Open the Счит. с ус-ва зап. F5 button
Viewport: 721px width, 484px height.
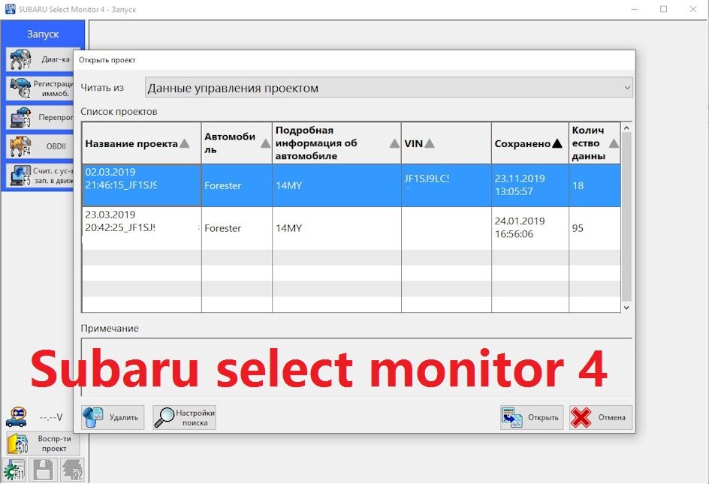pos(41,176)
